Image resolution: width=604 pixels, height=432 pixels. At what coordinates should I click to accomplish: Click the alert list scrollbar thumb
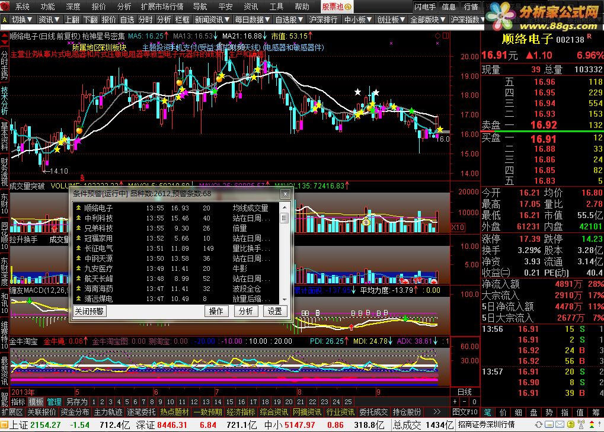coord(285,218)
